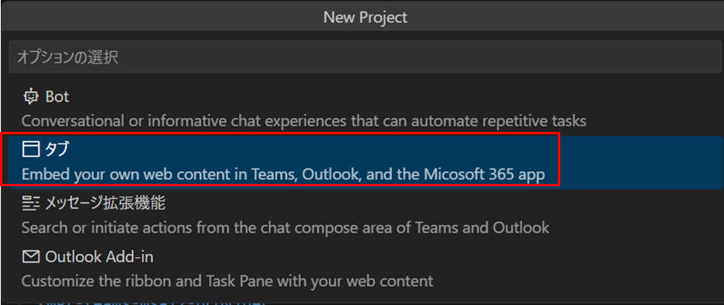This screenshot has height=305, width=724.
Task: Click the タブ window icon
Action: pos(31,150)
